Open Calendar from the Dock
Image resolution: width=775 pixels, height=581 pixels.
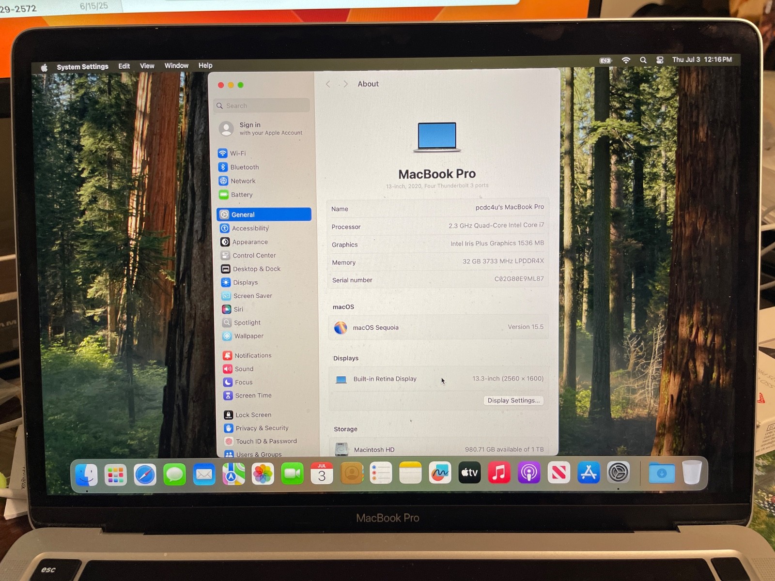(x=322, y=474)
